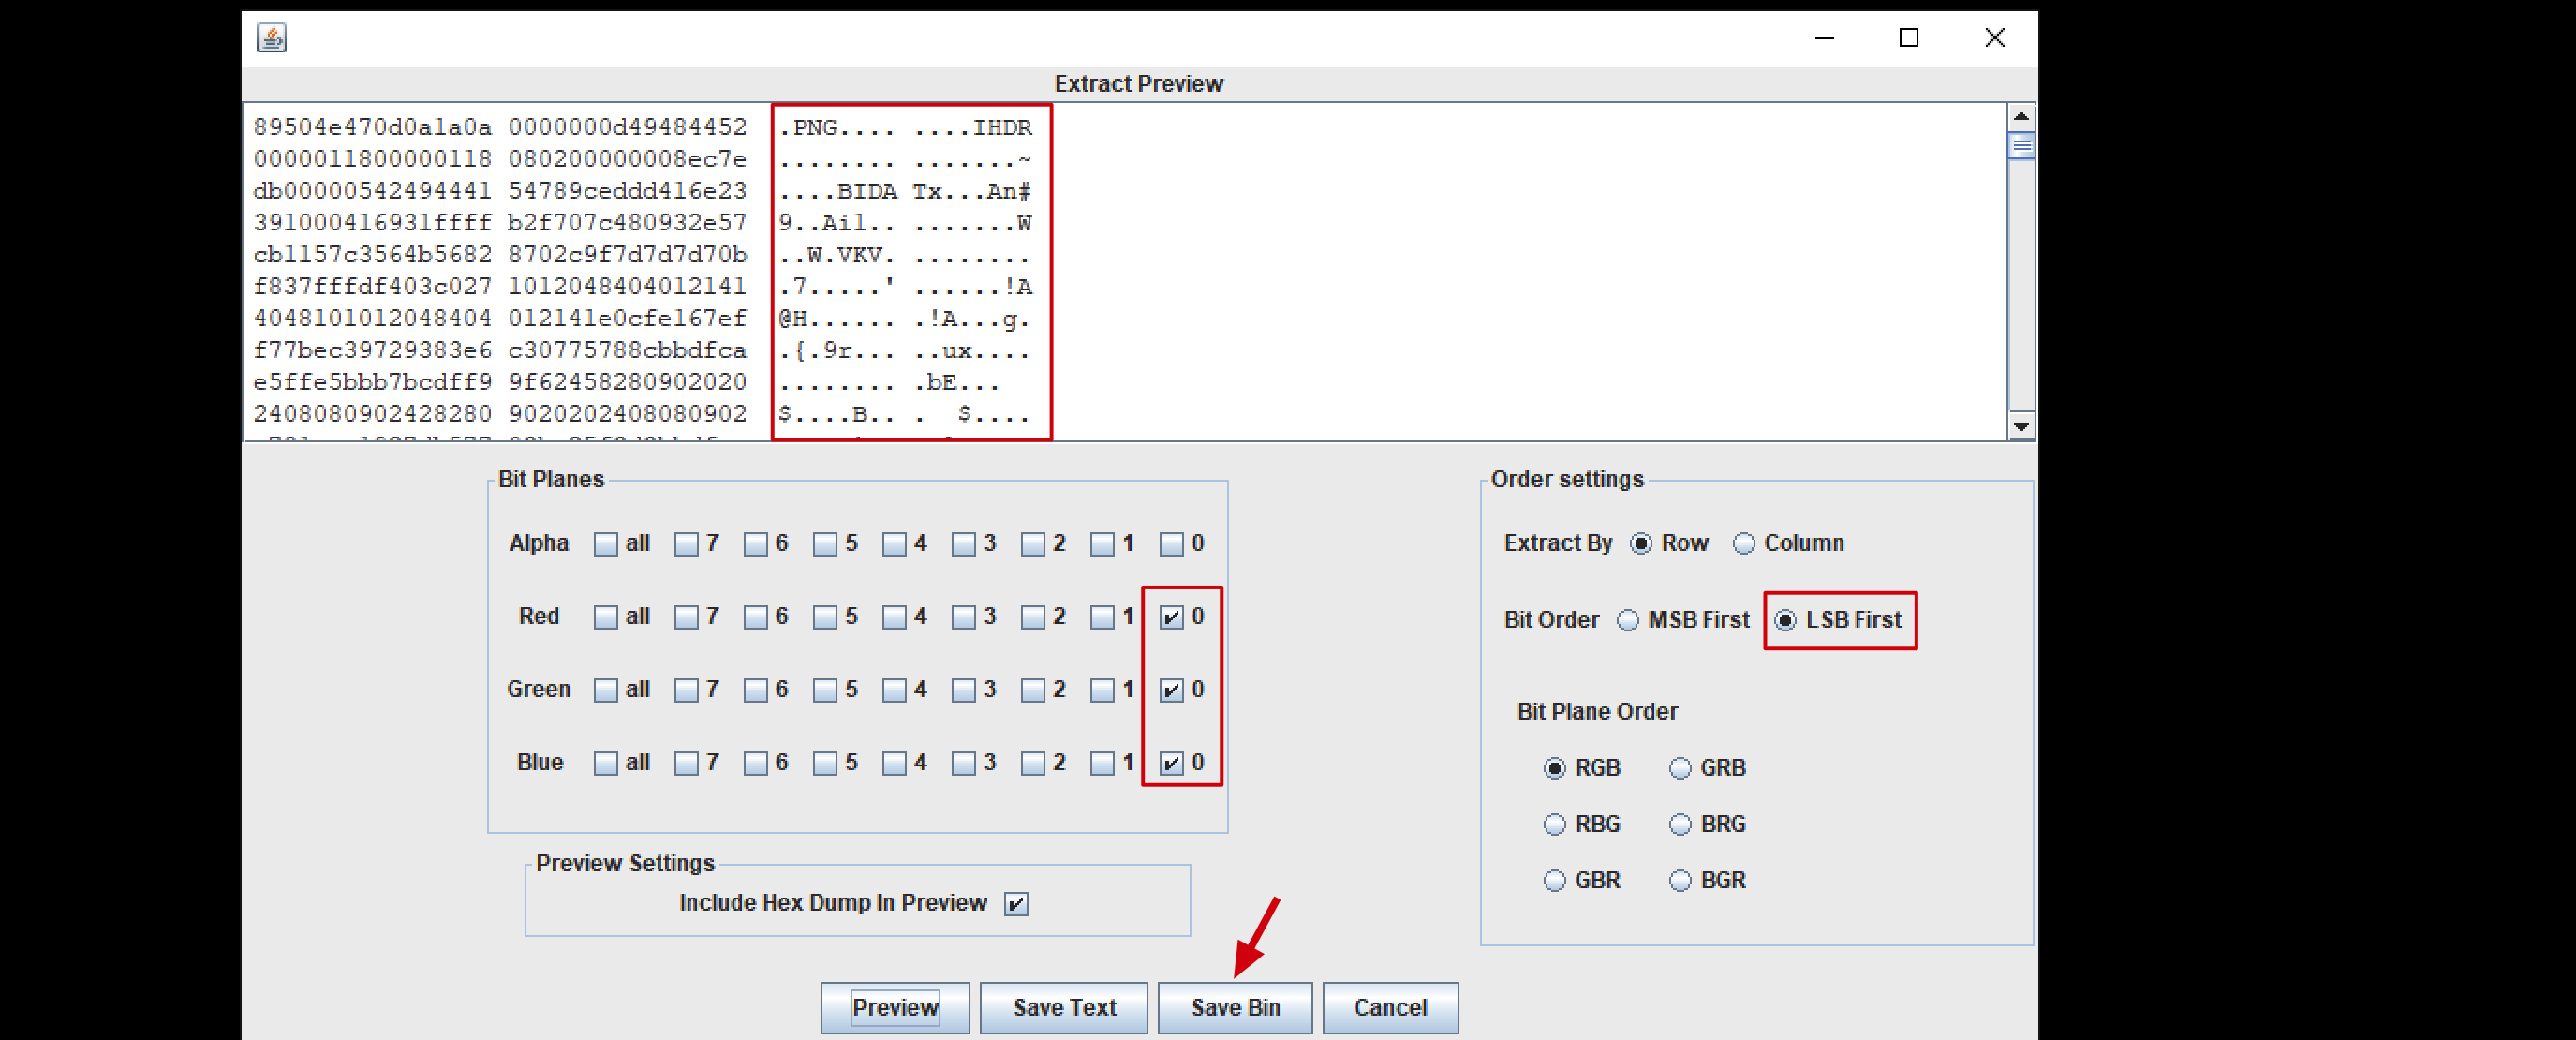Check the Blue all checkbox
Viewport: 2576px width, 1040px height.
(605, 763)
